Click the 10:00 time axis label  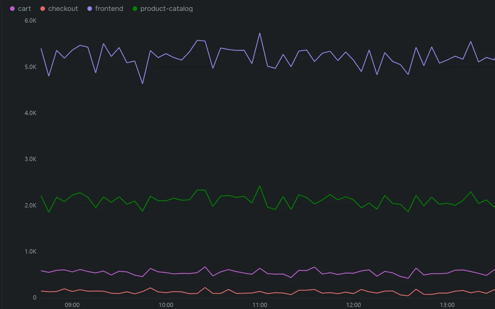click(x=166, y=305)
